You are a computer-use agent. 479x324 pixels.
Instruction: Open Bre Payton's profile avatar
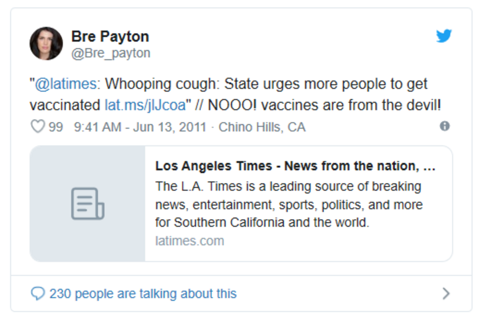coord(46,44)
